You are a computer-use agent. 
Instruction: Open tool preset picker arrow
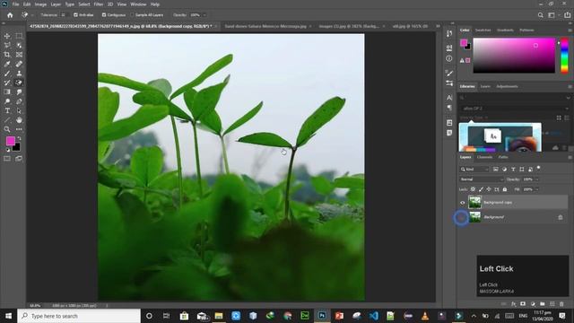(x=32, y=15)
